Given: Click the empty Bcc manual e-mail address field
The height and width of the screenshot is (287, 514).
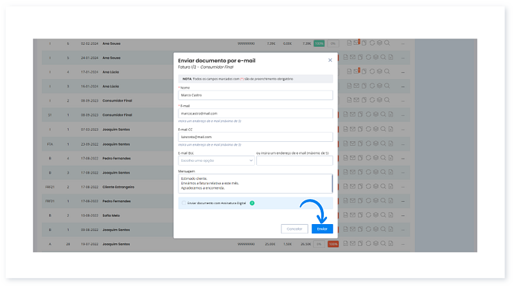Looking at the screenshot, I should 294,161.
